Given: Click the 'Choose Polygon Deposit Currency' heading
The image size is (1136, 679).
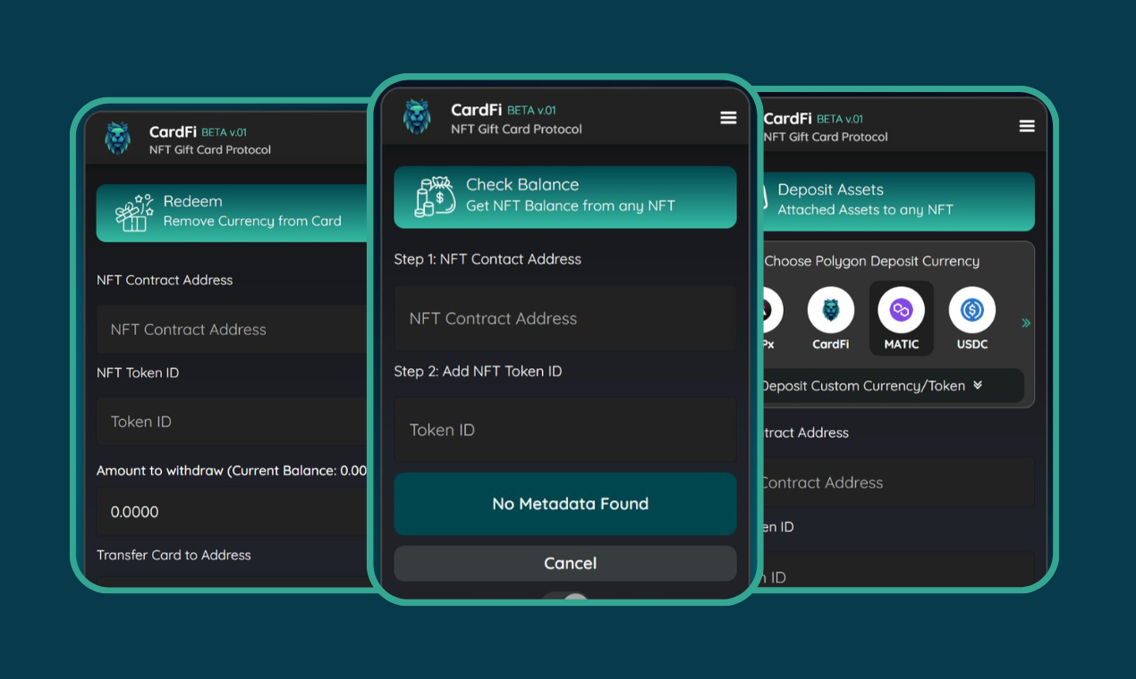Looking at the screenshot, I should click(872, 261).
